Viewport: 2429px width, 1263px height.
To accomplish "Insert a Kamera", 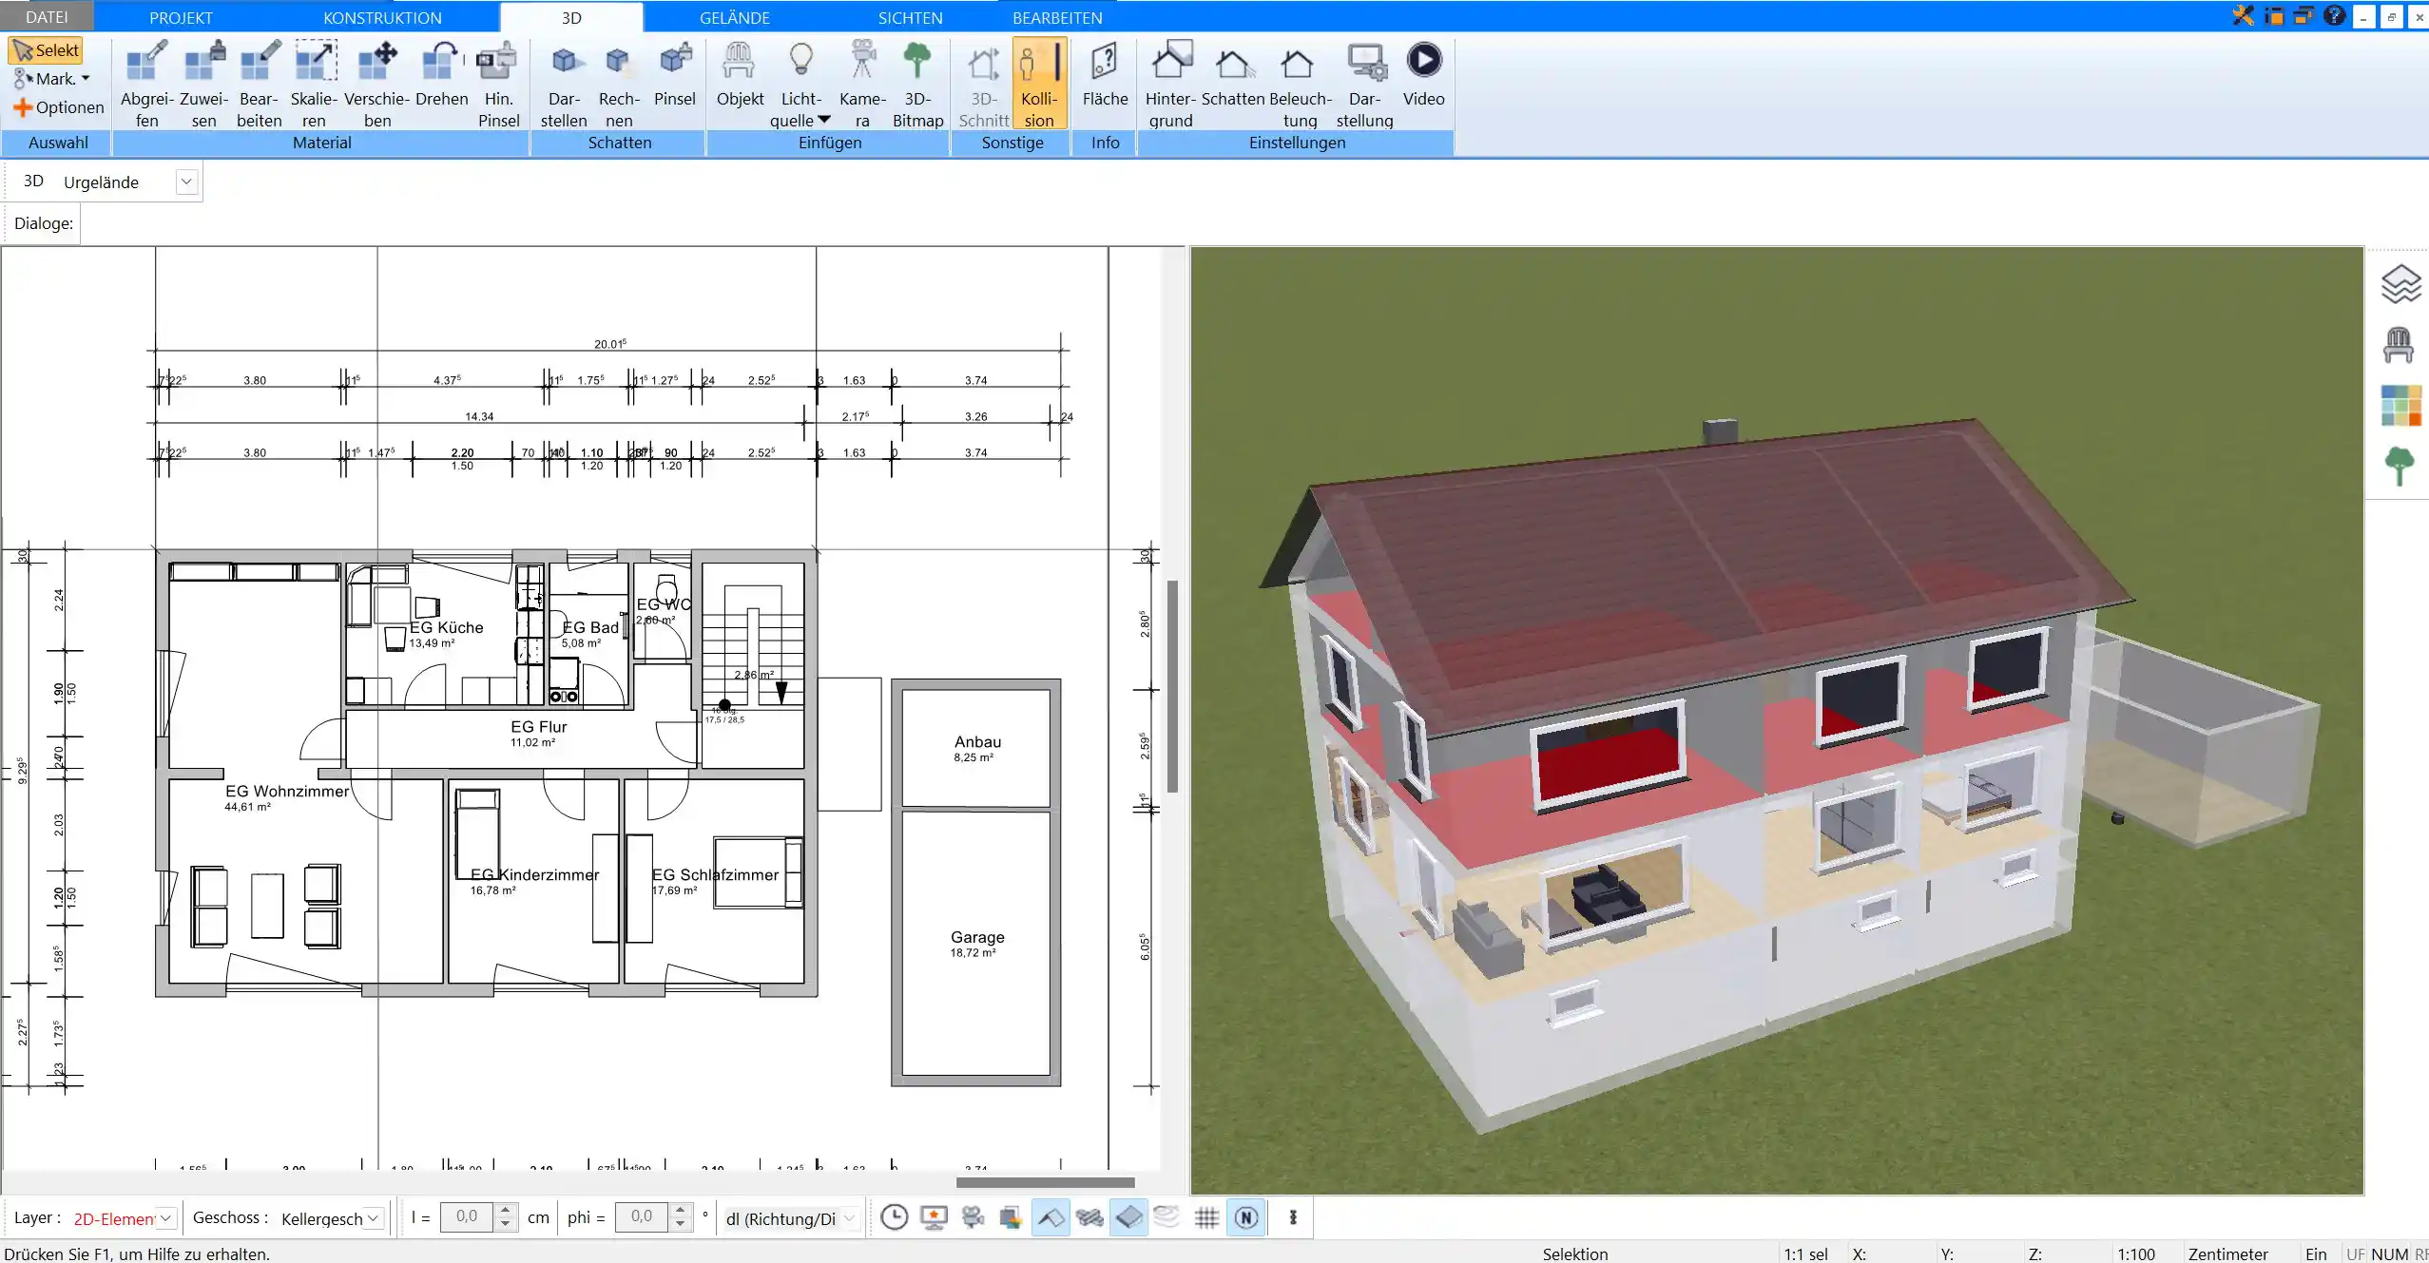I will coord(862,84).
